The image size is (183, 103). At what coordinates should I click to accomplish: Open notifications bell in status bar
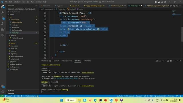(x=180, y=96)
